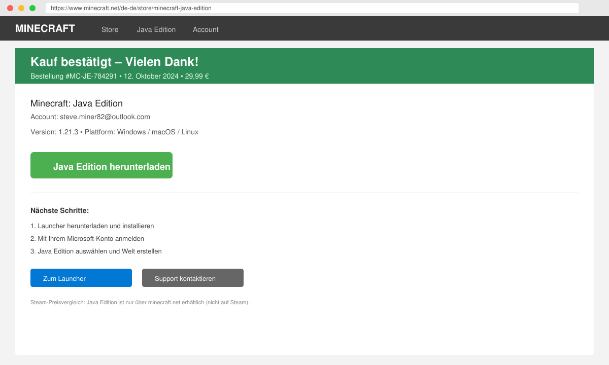Screen dimensions: 609x365
Task: Click the Kauf bestätigt – Vielen Dank! heading
Action: click(114, 62)
